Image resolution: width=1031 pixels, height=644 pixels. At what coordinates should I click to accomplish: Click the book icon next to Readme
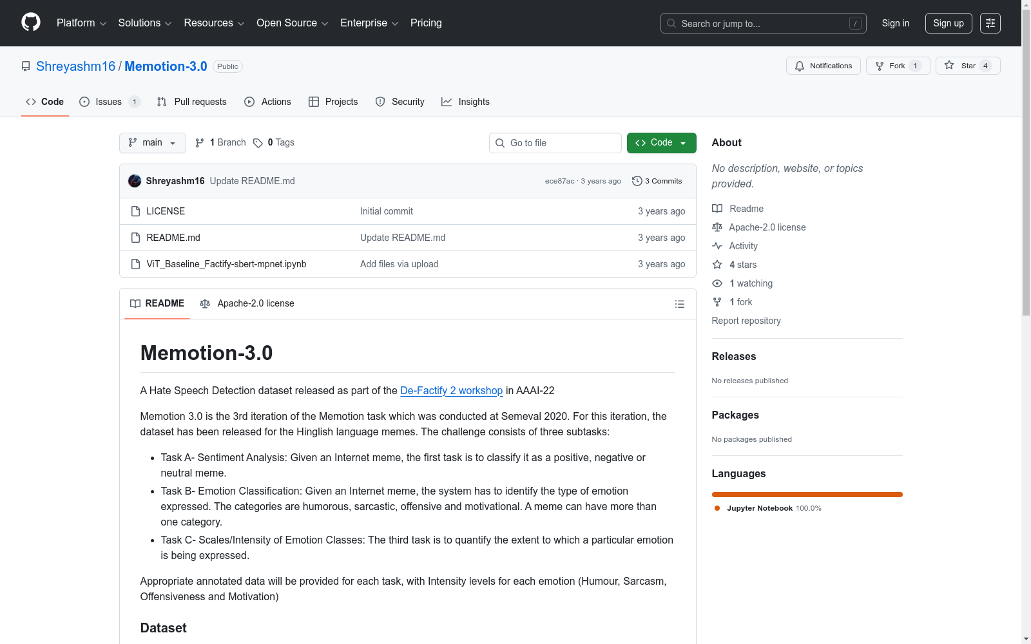[x=717, y=209]
